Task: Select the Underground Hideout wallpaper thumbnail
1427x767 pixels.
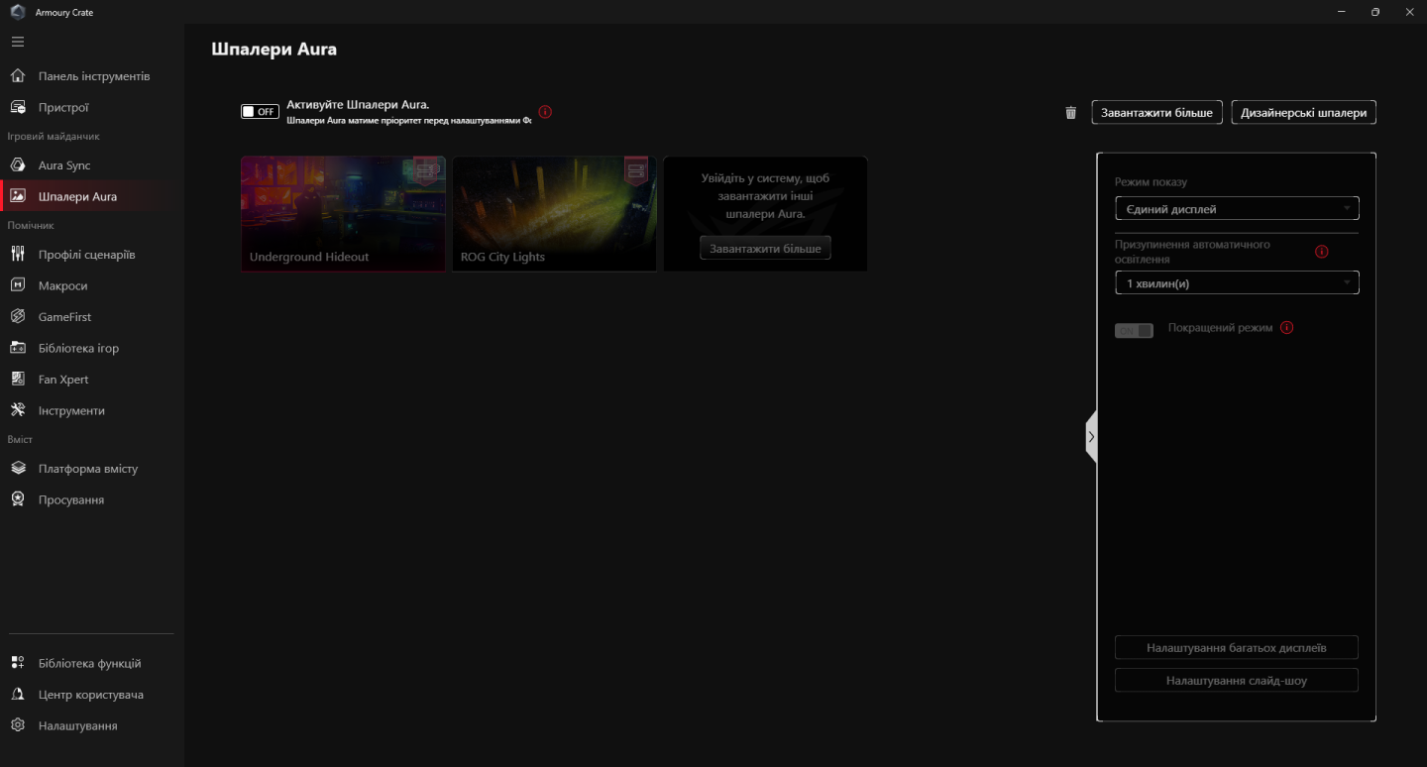Action: 343,213
